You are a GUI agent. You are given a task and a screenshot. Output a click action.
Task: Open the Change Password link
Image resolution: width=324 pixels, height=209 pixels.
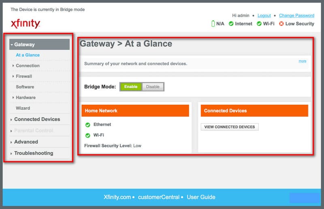[296, 15]
